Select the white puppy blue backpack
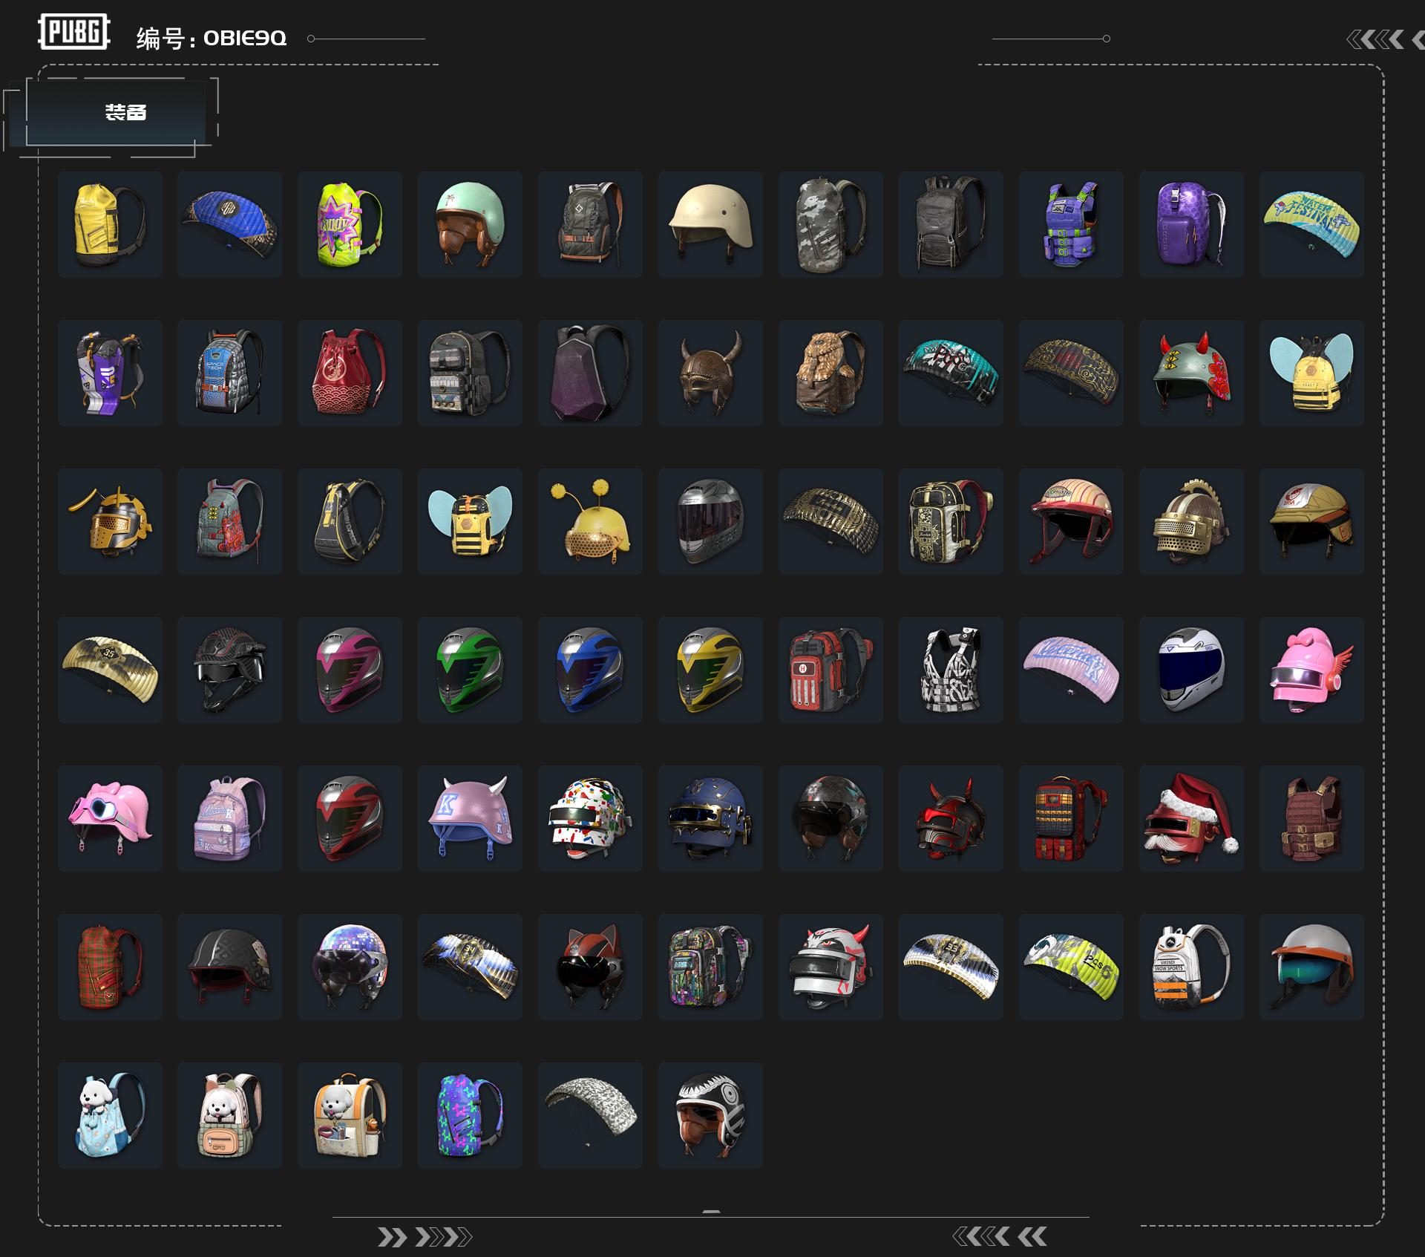Screen dimensions: 1425x1257 point(110,1115)
